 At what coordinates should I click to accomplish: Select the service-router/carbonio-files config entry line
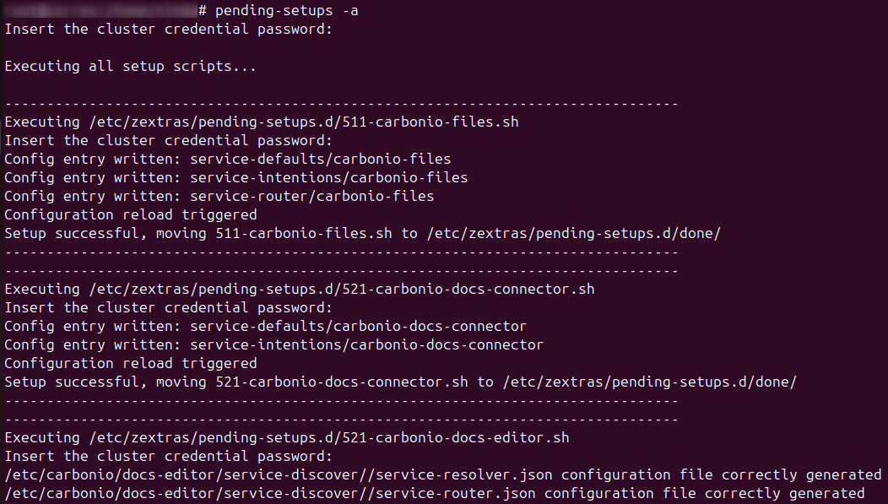(x=219, y=196)
